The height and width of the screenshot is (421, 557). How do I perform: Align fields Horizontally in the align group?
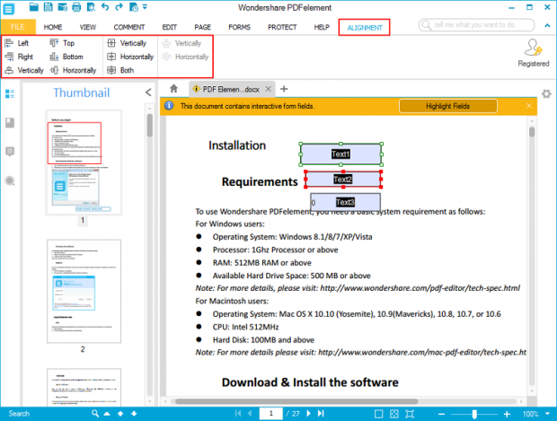pyautogui.click(x=73, y=70)
